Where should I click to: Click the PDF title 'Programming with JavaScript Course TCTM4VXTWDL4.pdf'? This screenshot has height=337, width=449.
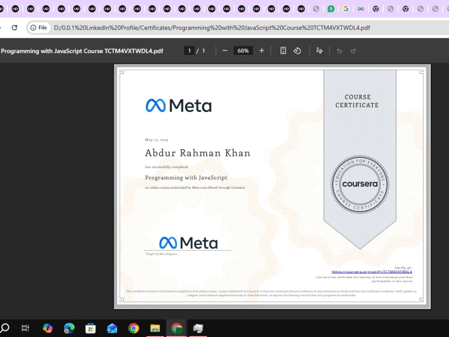click(x=82, y=51)
